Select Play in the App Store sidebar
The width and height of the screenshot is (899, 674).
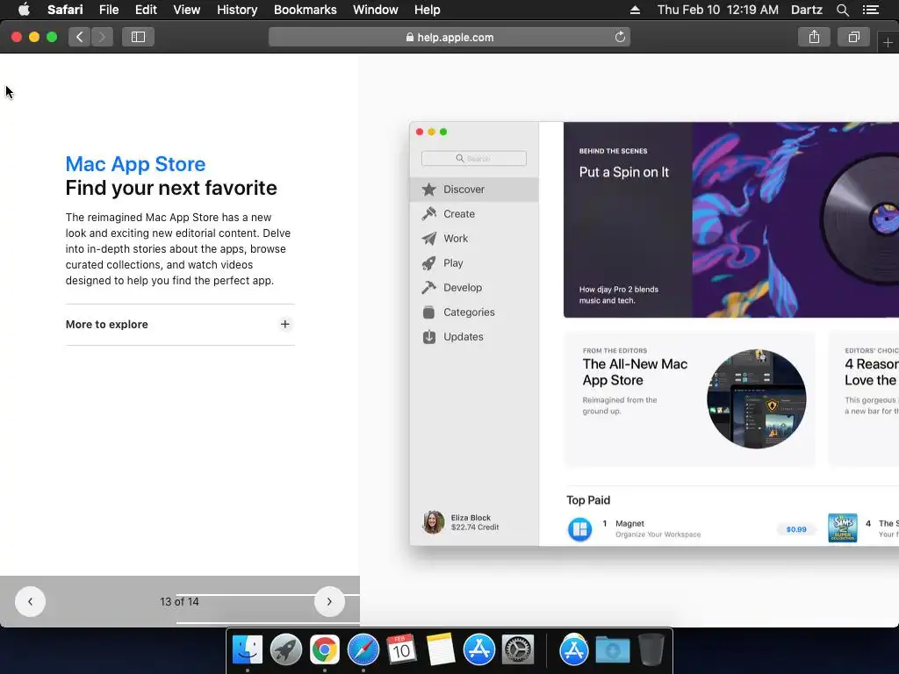[474, 263]
